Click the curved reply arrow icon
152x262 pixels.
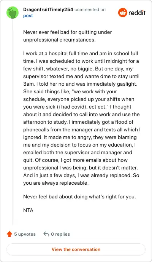point(46,234)
